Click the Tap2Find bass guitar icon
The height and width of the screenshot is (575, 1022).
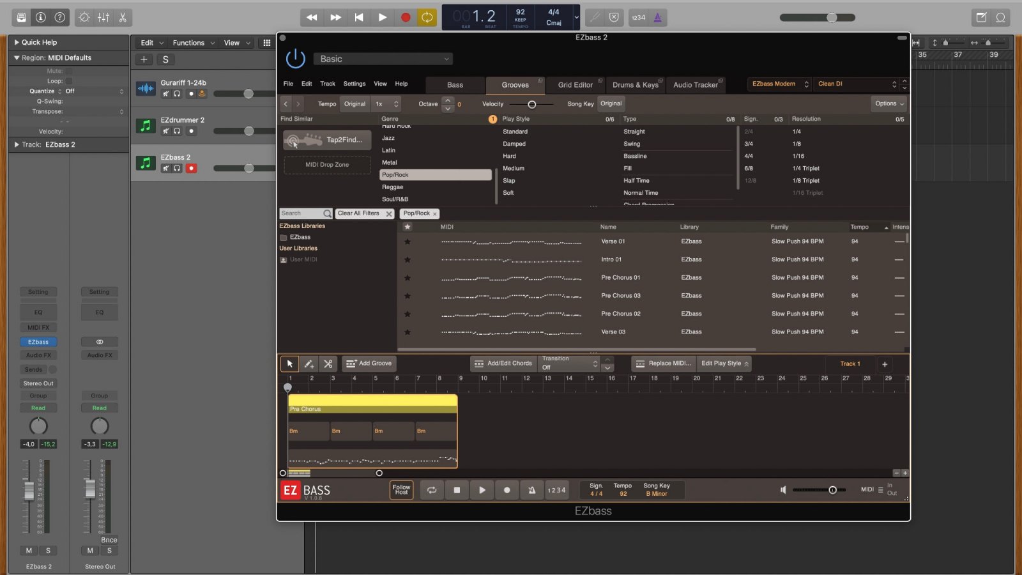(304, 140)
